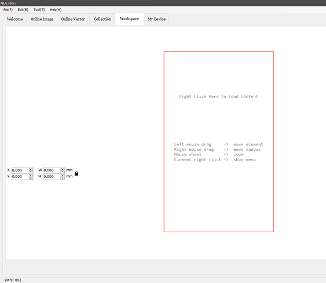Focus the W width input field
The image size is (326, 283).
52,170
